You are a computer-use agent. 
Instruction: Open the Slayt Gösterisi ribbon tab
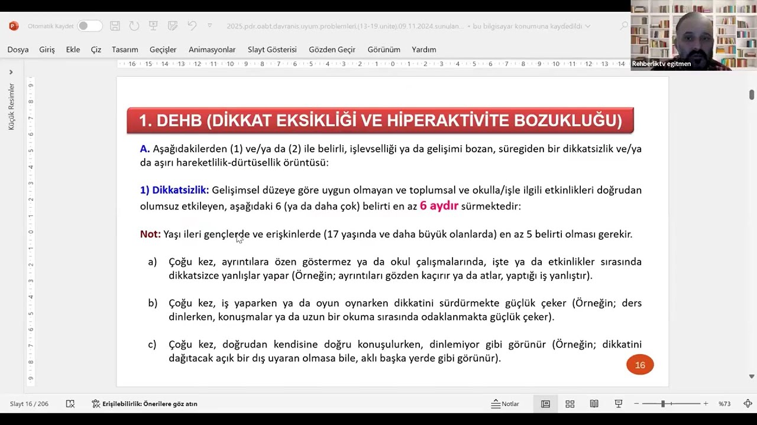click(272, 50)
